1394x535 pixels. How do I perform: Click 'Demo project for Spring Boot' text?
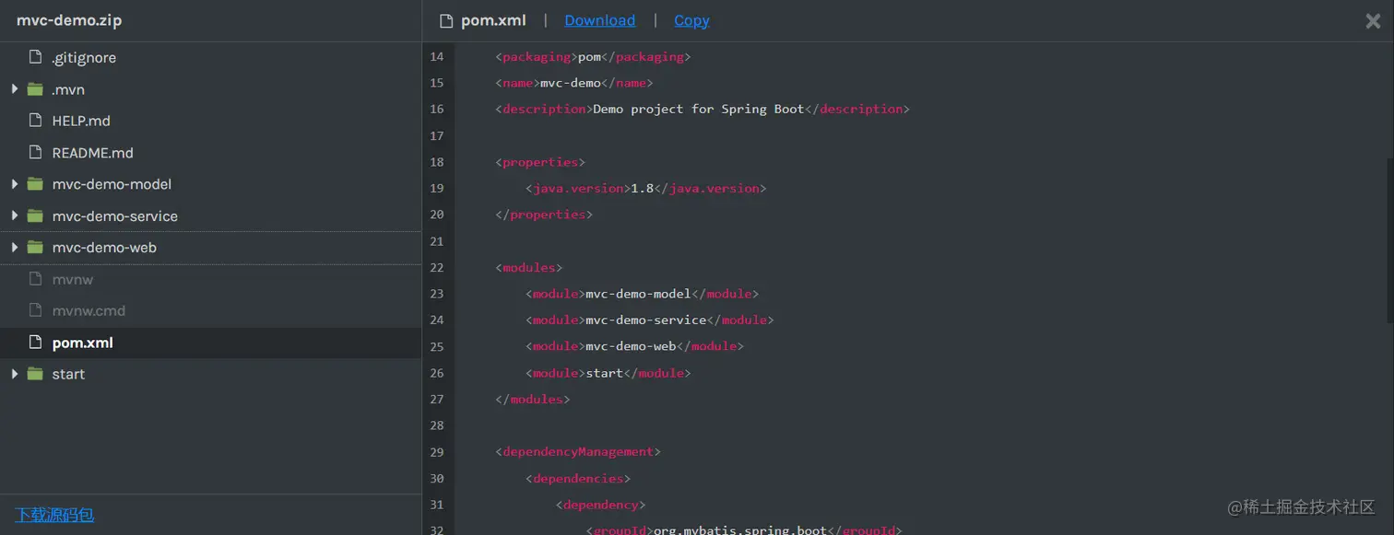(x=698, y=109)
